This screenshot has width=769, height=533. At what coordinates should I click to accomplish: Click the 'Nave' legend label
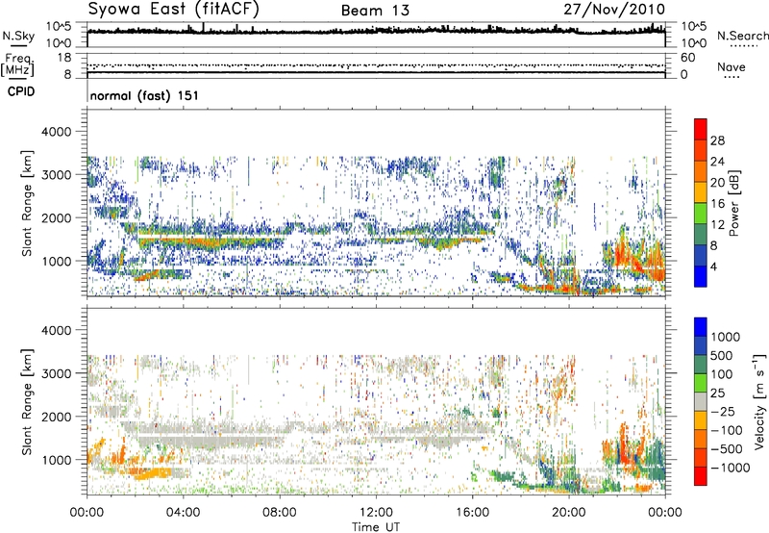pyautogui.click(x=732, y=66)
